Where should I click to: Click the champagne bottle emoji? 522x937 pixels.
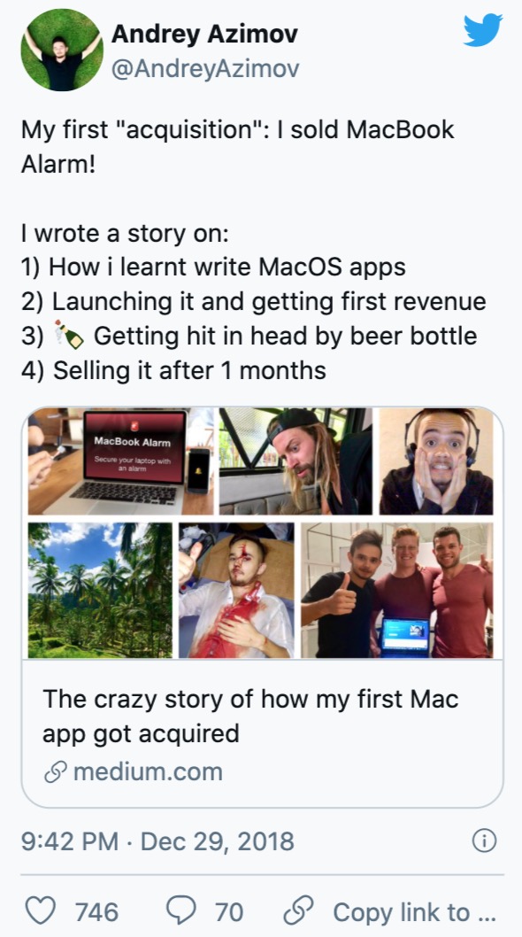point(69,336)
